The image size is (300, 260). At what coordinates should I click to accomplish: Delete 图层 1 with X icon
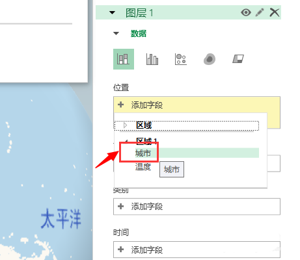click(x=275, y=12)
